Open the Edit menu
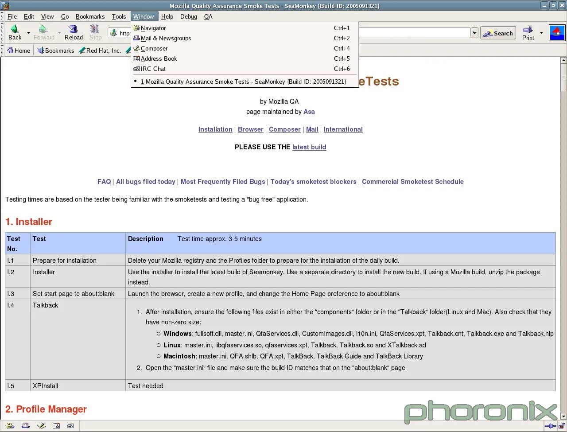 (x=29, y=16)
